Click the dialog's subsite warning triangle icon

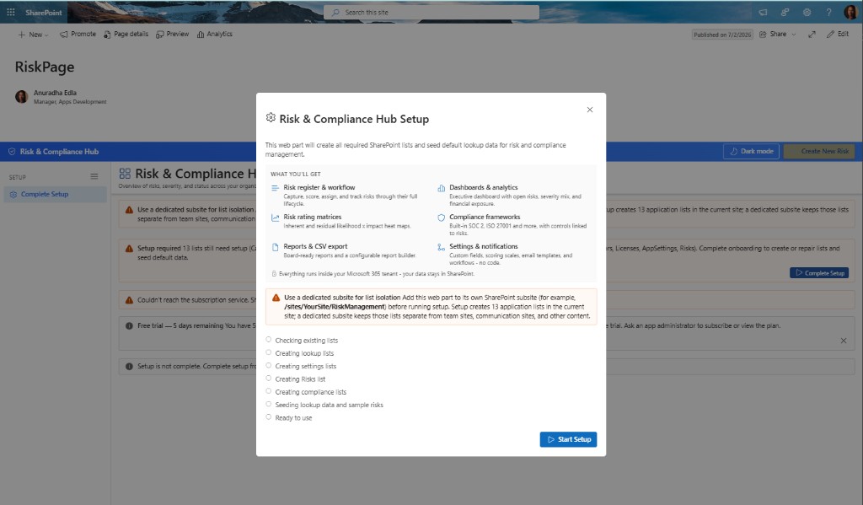pyautogui.click(x=276, y=298)
